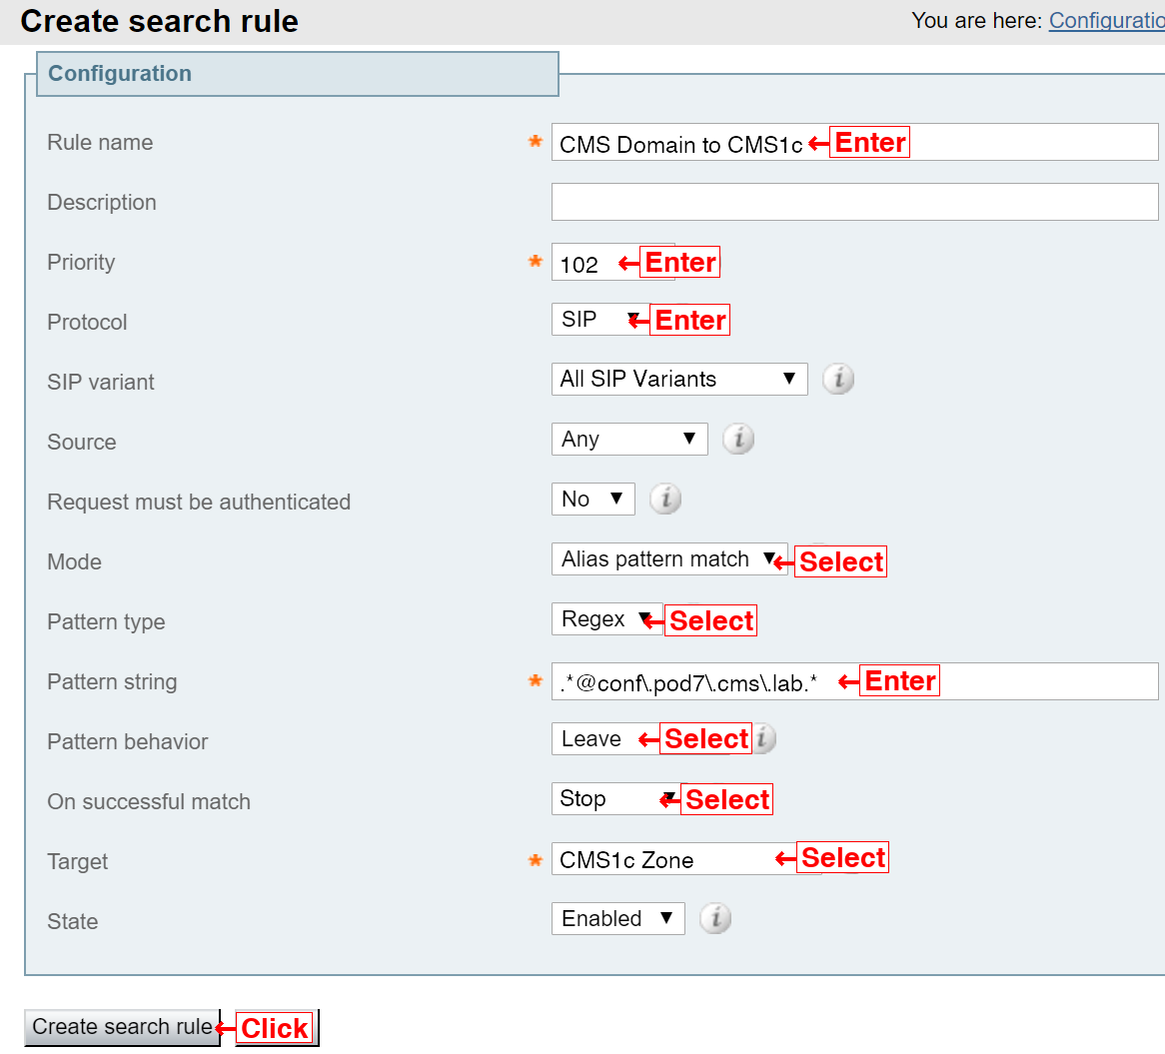Click the You are here breadcrumb text
Image resolution: width=1165 pixels, height=1054 pixels.
(x=976, y=21)
